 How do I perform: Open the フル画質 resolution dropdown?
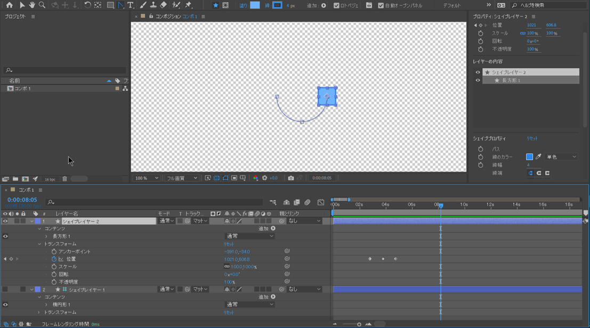[182, 178]
